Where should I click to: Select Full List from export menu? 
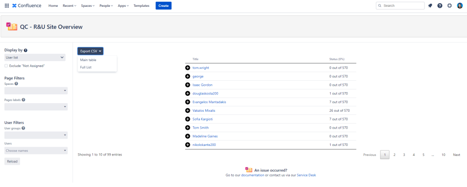[86, 68]
